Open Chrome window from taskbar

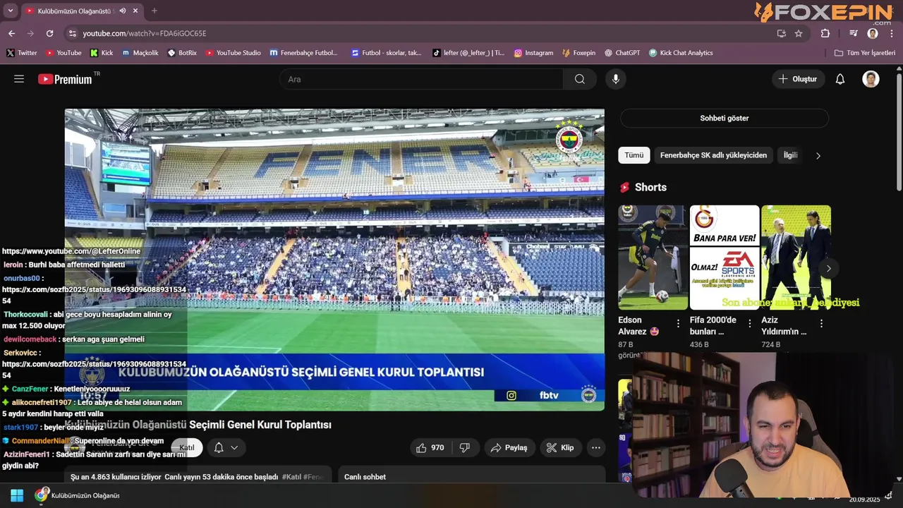click(78, 495)
